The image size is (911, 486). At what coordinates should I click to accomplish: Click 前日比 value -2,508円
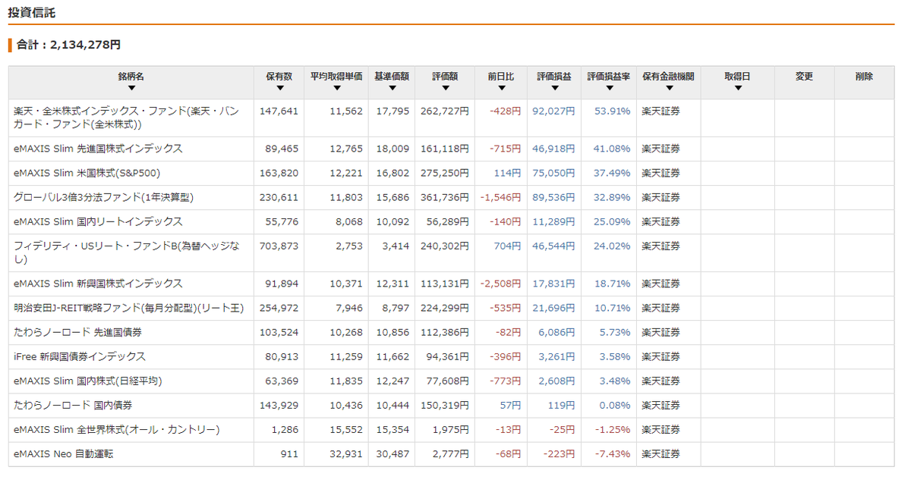pyautogui.click(x=500, y=284)
